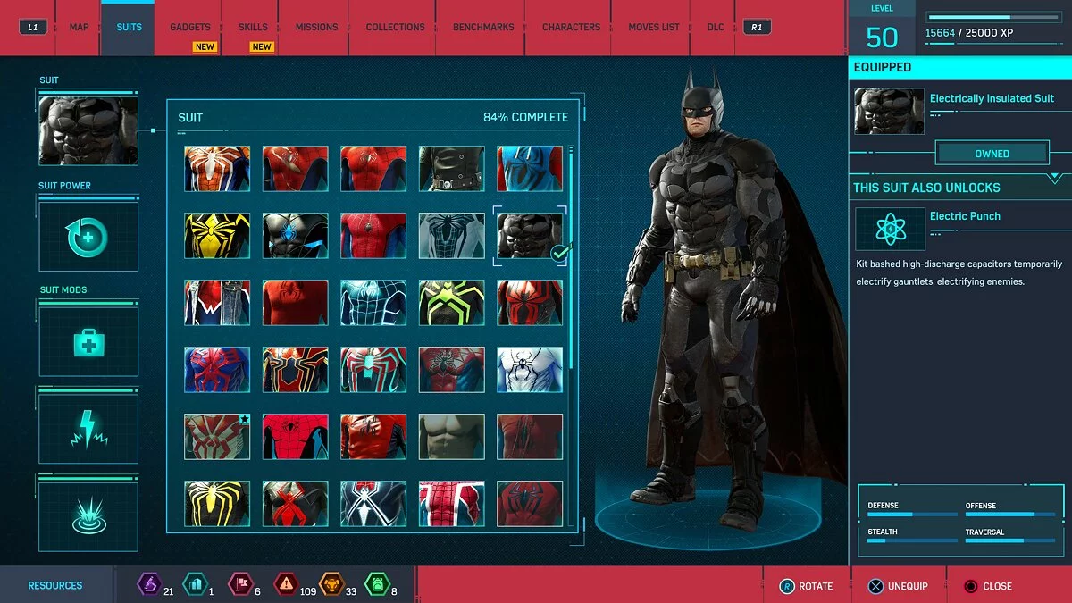Click the Rotate button
1072x603 pixels.
[807, 586]
